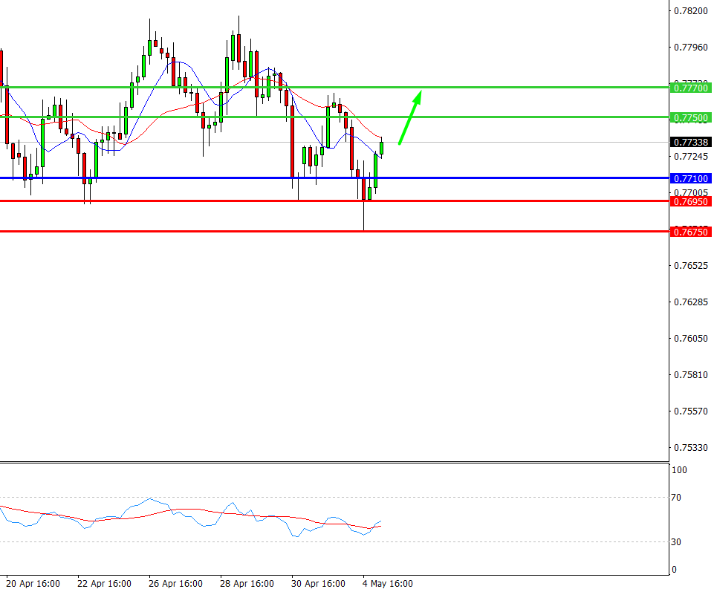This screenshot has width=714, height=589.
Task: Click the 0.76285 price scale value
Action: (691, 302)
